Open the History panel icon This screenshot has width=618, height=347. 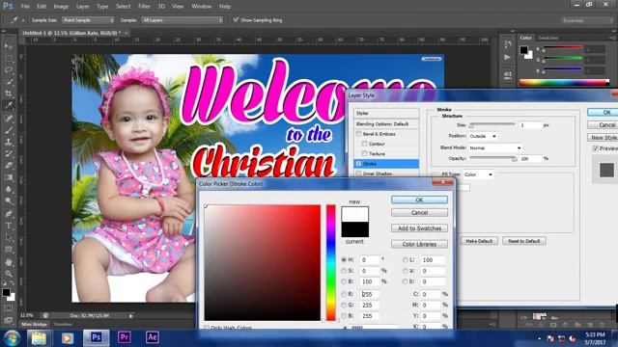[508, 44]
